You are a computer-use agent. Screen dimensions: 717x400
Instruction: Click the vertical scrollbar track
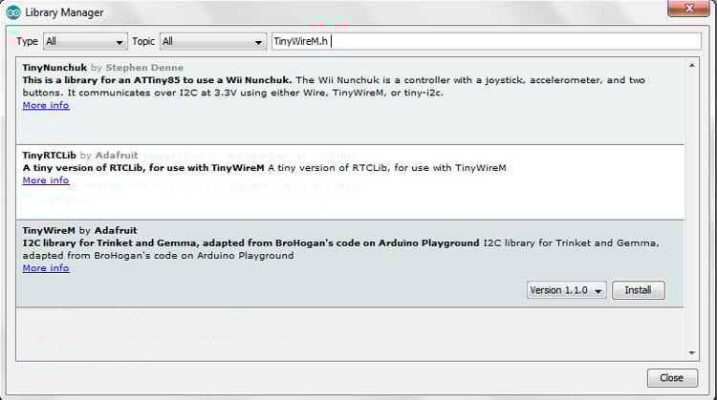click(693, 210)
